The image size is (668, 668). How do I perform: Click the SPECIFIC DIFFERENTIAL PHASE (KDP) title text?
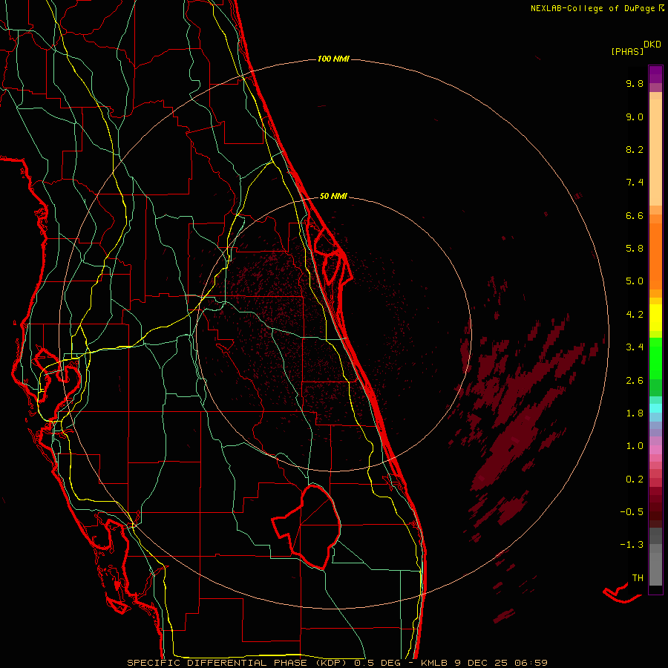(238, 663)
